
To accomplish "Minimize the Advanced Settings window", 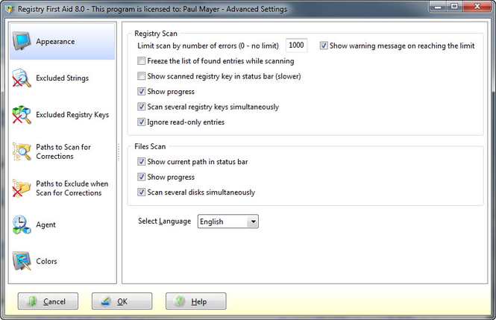I will [x=438, y=6].
